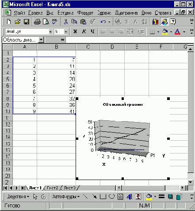
Task: Open the Автофигуры button
Action: [66, 196]
